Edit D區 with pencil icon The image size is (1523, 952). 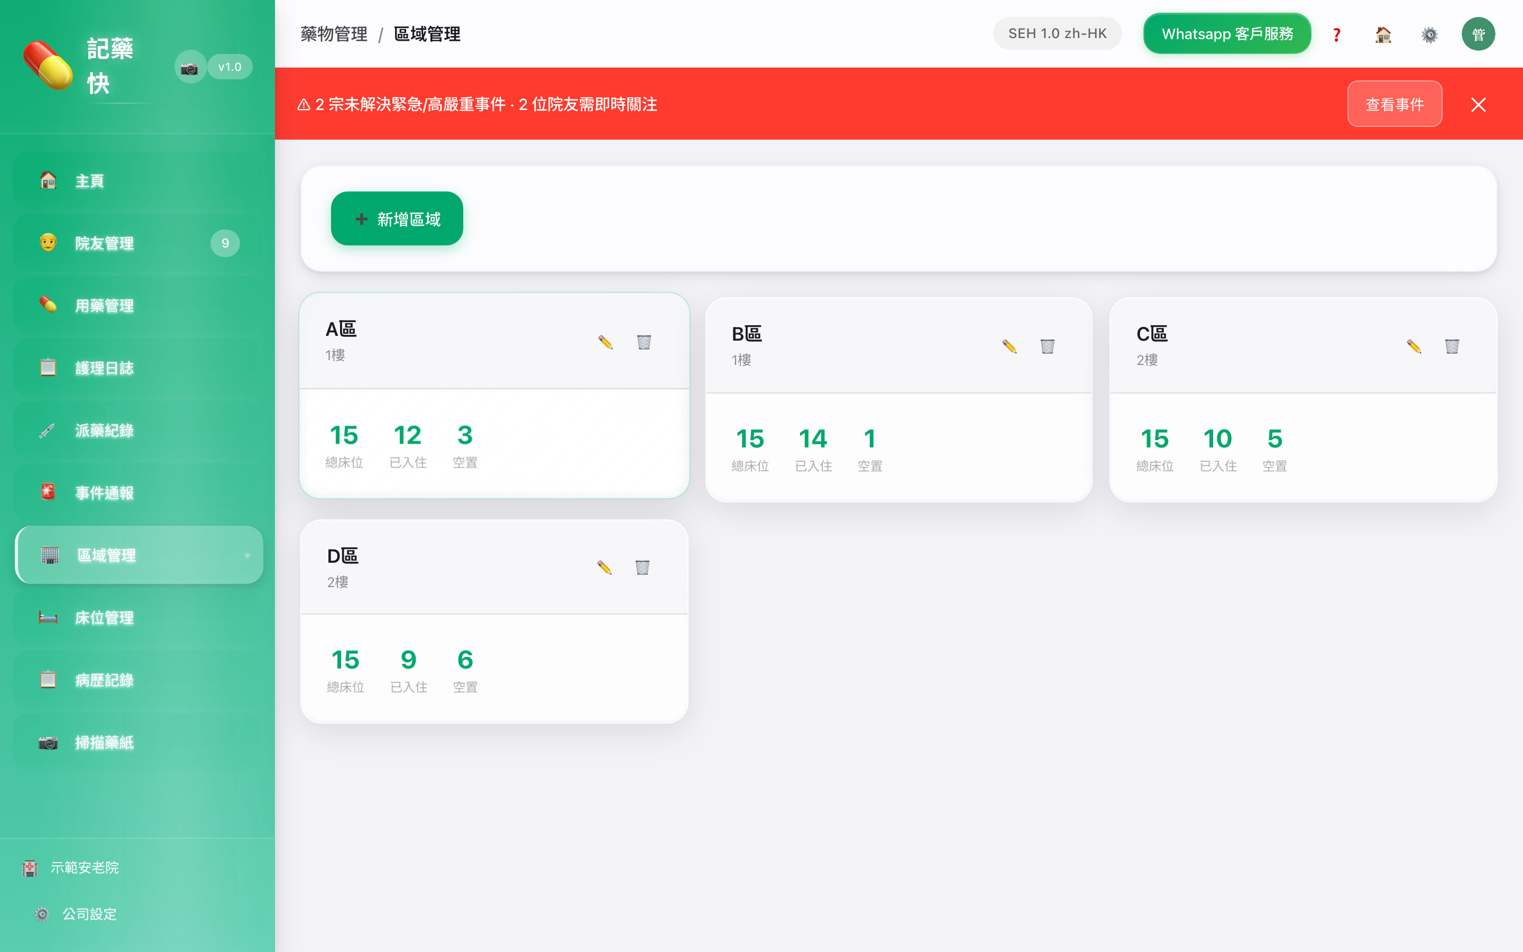604,567
